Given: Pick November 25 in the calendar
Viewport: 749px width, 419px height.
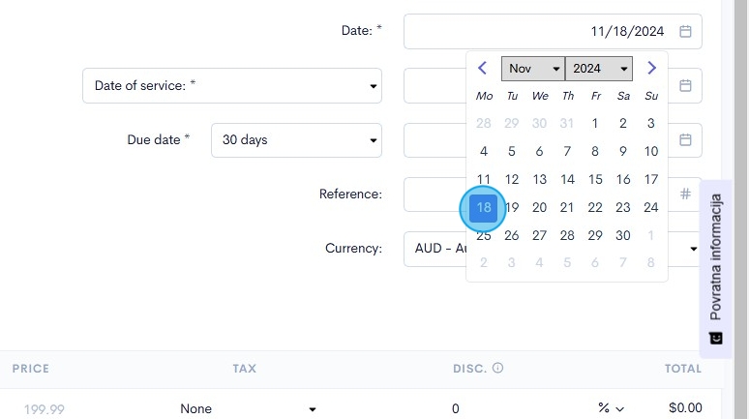Looking at the screenshot, I should (485, 235).
